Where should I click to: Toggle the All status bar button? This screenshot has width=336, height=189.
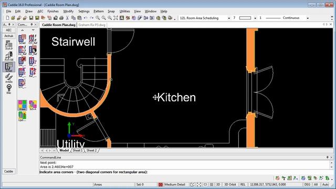[316, 184]
